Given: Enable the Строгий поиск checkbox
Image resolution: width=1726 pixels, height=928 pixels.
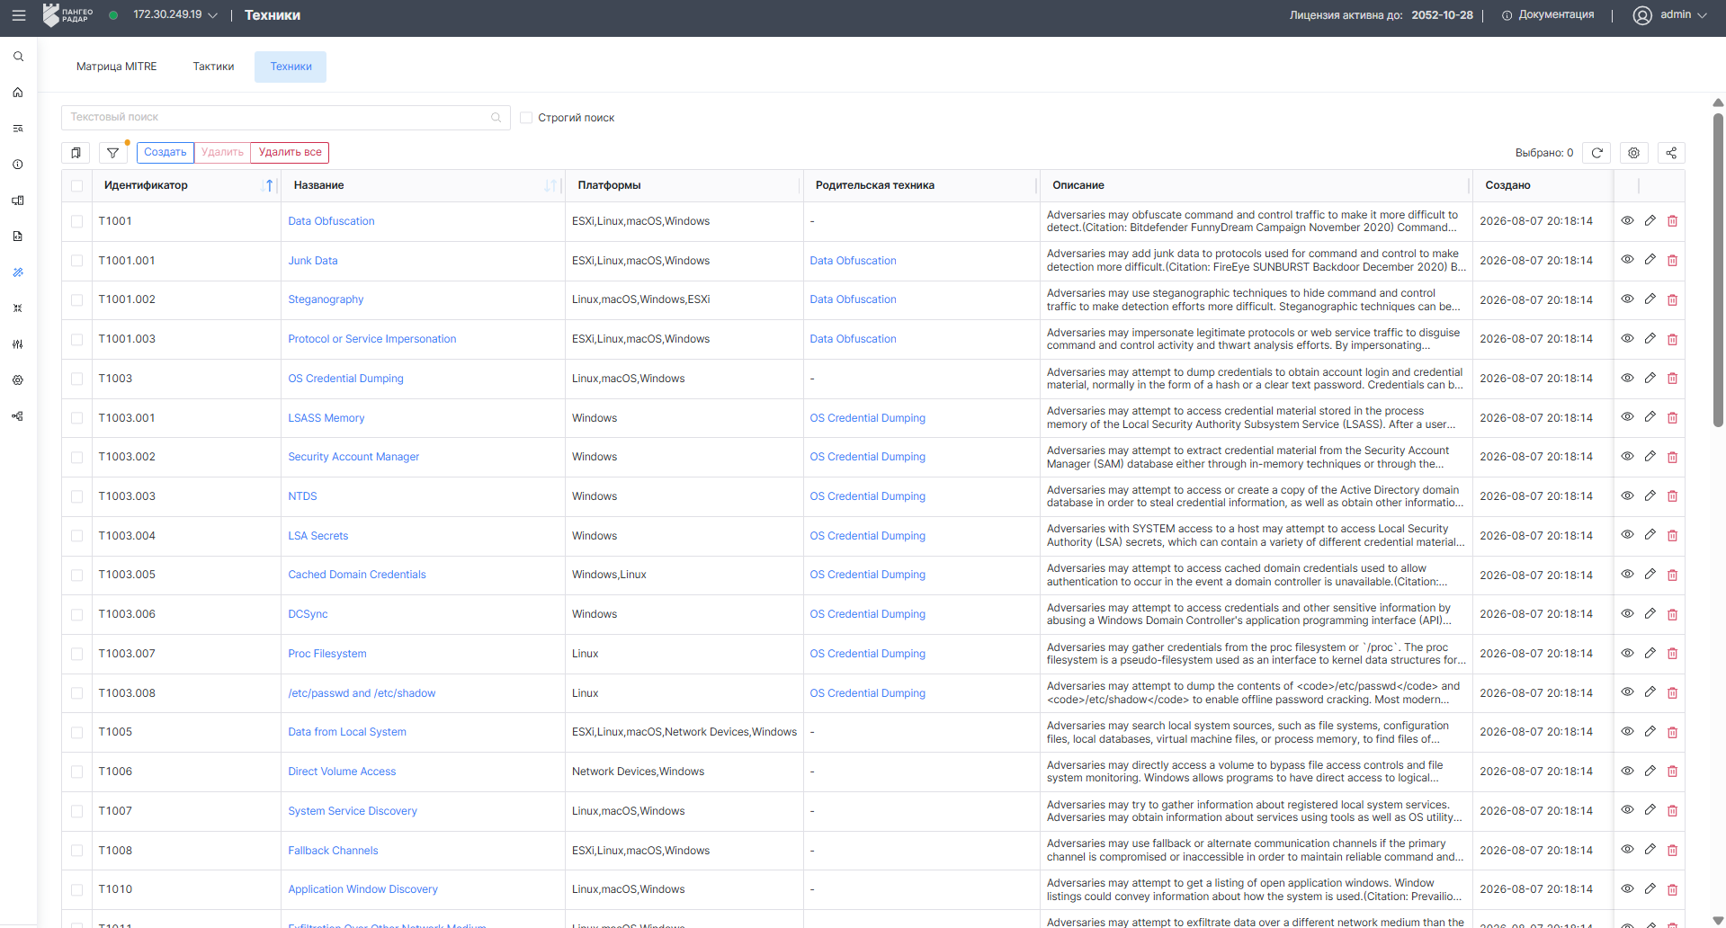Looking at the screenshot, I should click(526, 118).
